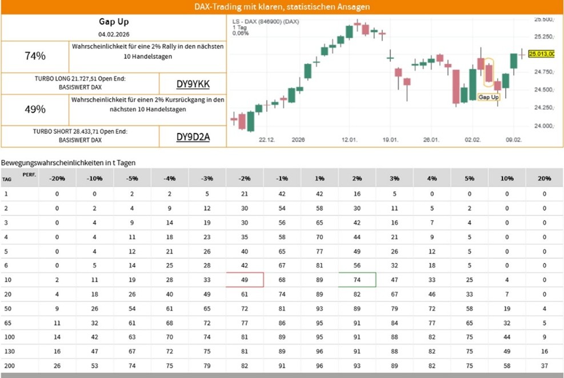Click the -5% column header
The width and height of the screenshot is (564, 378).
point(132,178)
